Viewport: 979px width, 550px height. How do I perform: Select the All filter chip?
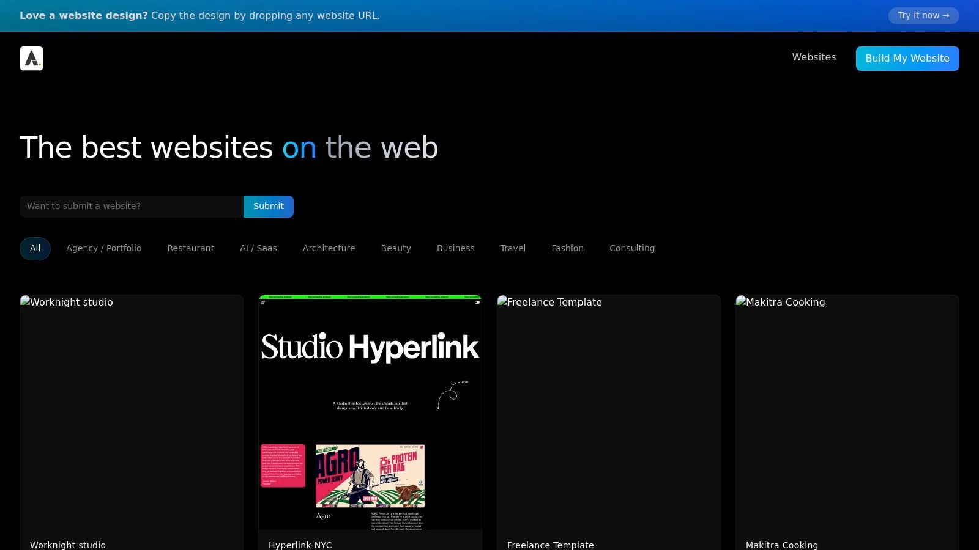tap(35, 248)
